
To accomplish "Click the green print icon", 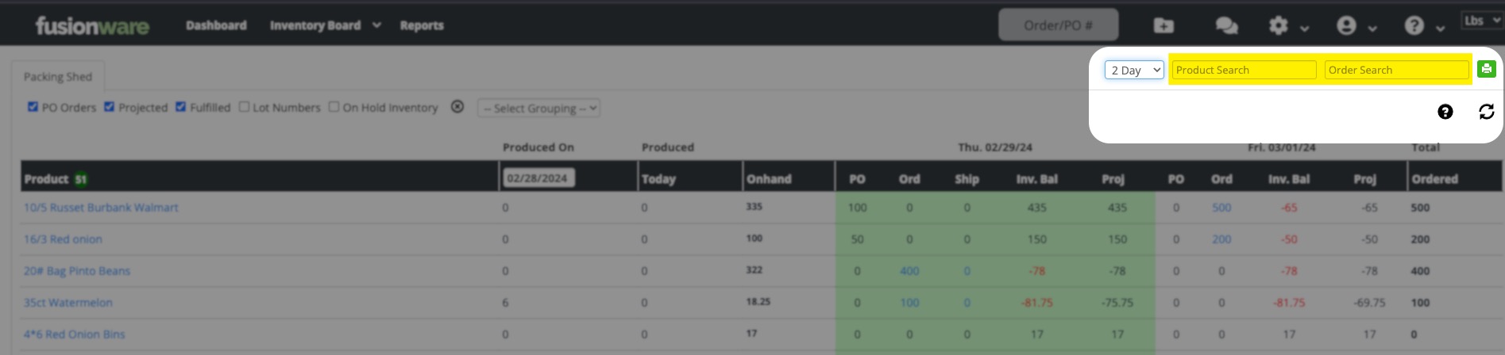I will tap(1486, 69).
